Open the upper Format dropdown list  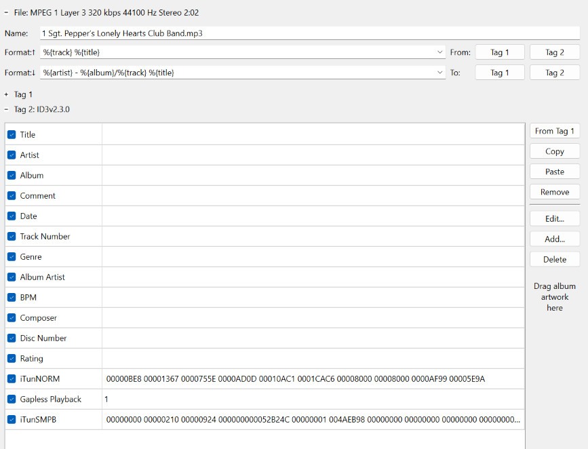point(440,52)
